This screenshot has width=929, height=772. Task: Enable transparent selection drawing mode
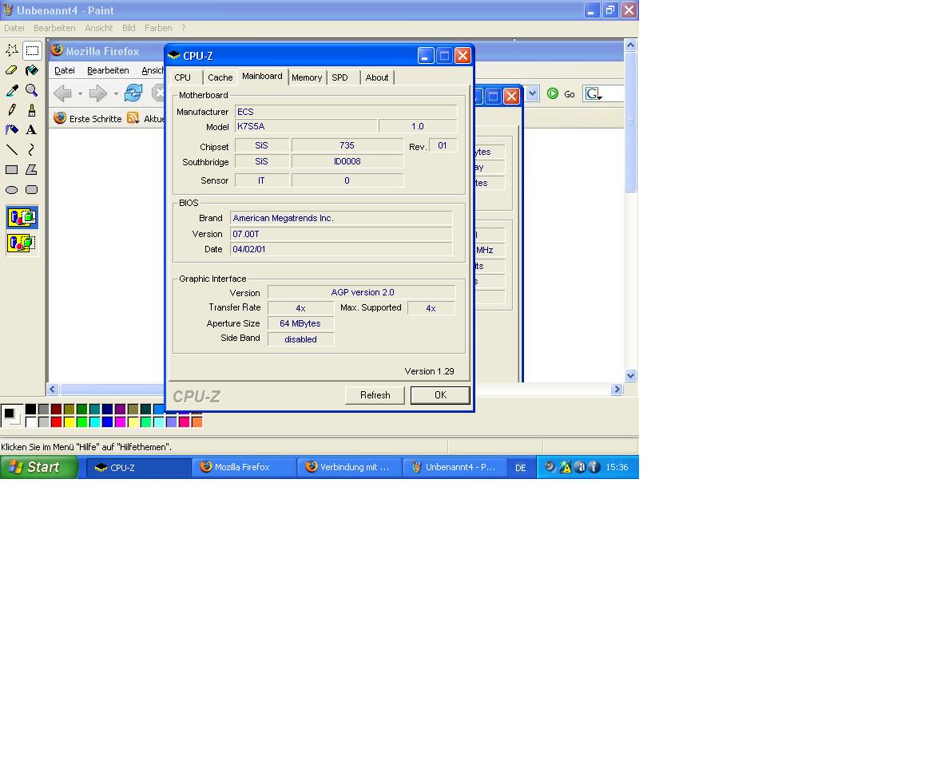22,243
